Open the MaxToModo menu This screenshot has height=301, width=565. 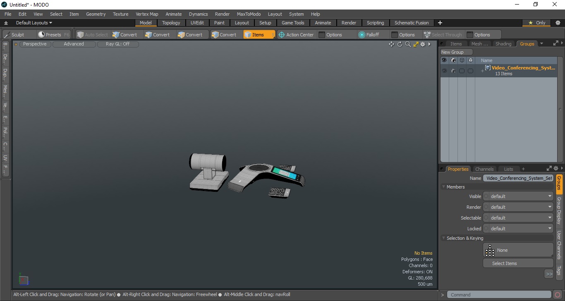tap(249, 14)
